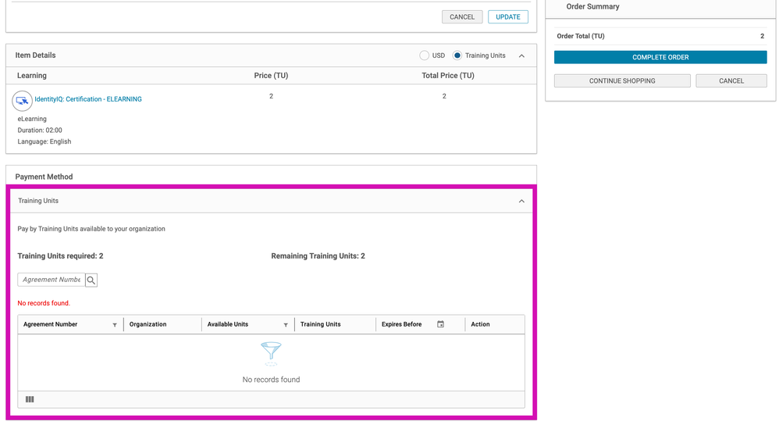Click the calendar icon in Expires Before

(440, 324)
